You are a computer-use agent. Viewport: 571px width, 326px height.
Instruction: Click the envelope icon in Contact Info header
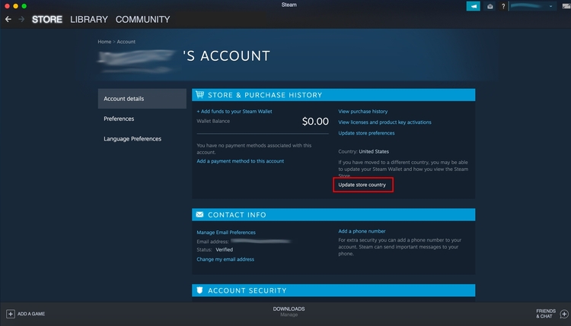point(199,215)
